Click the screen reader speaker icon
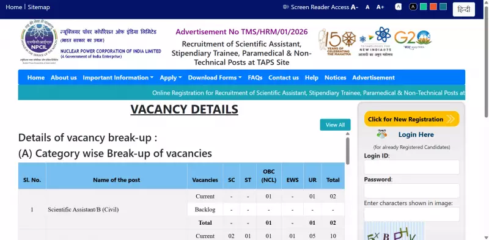Screen dimensions: 489x240 [x=285, y=7]
